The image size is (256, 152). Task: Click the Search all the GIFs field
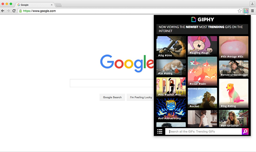204,132
